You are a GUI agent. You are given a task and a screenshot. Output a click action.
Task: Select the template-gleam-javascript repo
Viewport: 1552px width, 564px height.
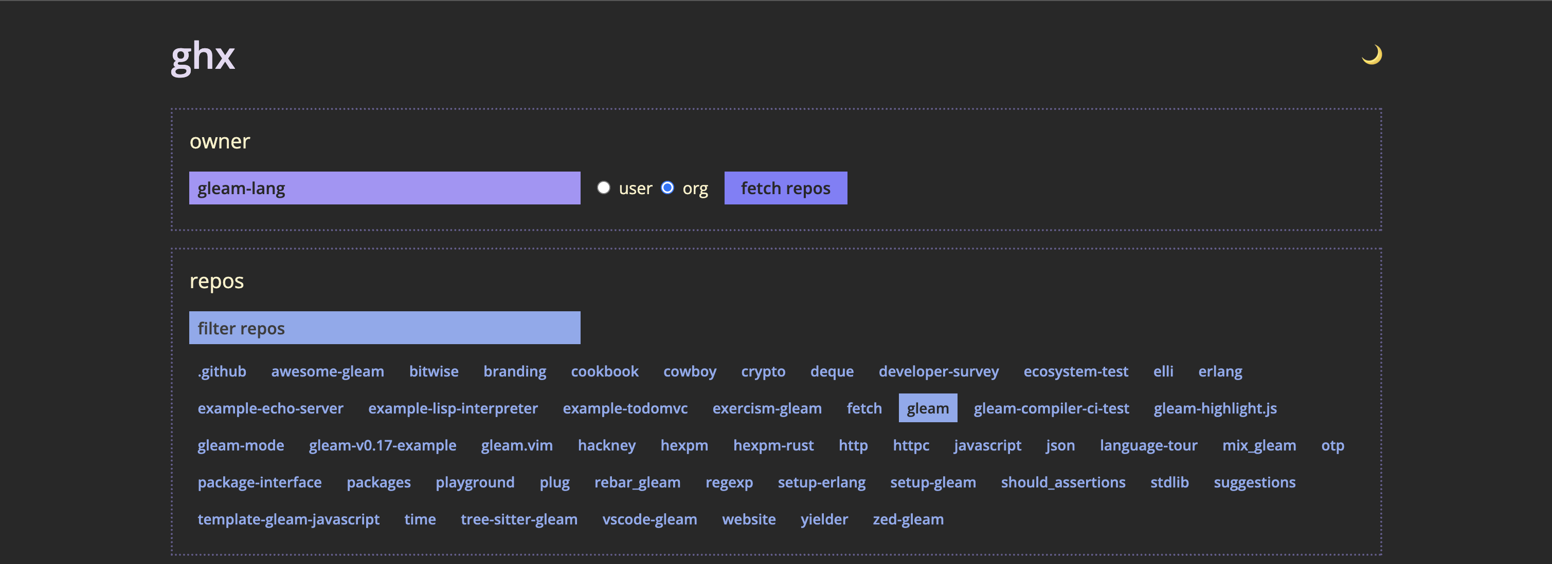click(288, 519)
